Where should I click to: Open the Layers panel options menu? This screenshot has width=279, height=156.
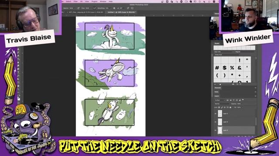tap(255, 96)
